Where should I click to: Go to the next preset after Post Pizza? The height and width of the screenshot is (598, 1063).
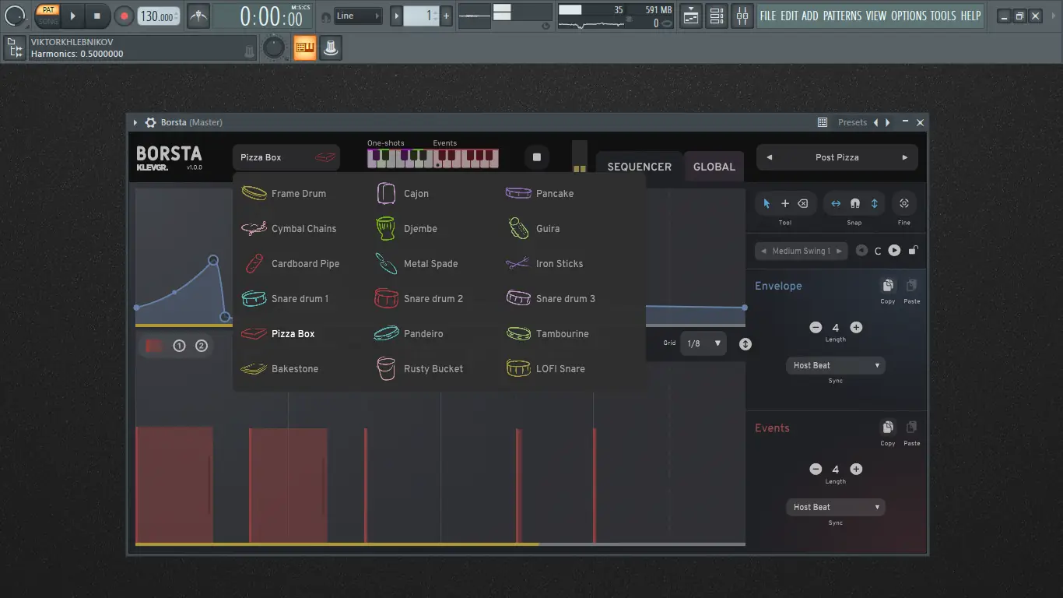[x=905, y=157]
